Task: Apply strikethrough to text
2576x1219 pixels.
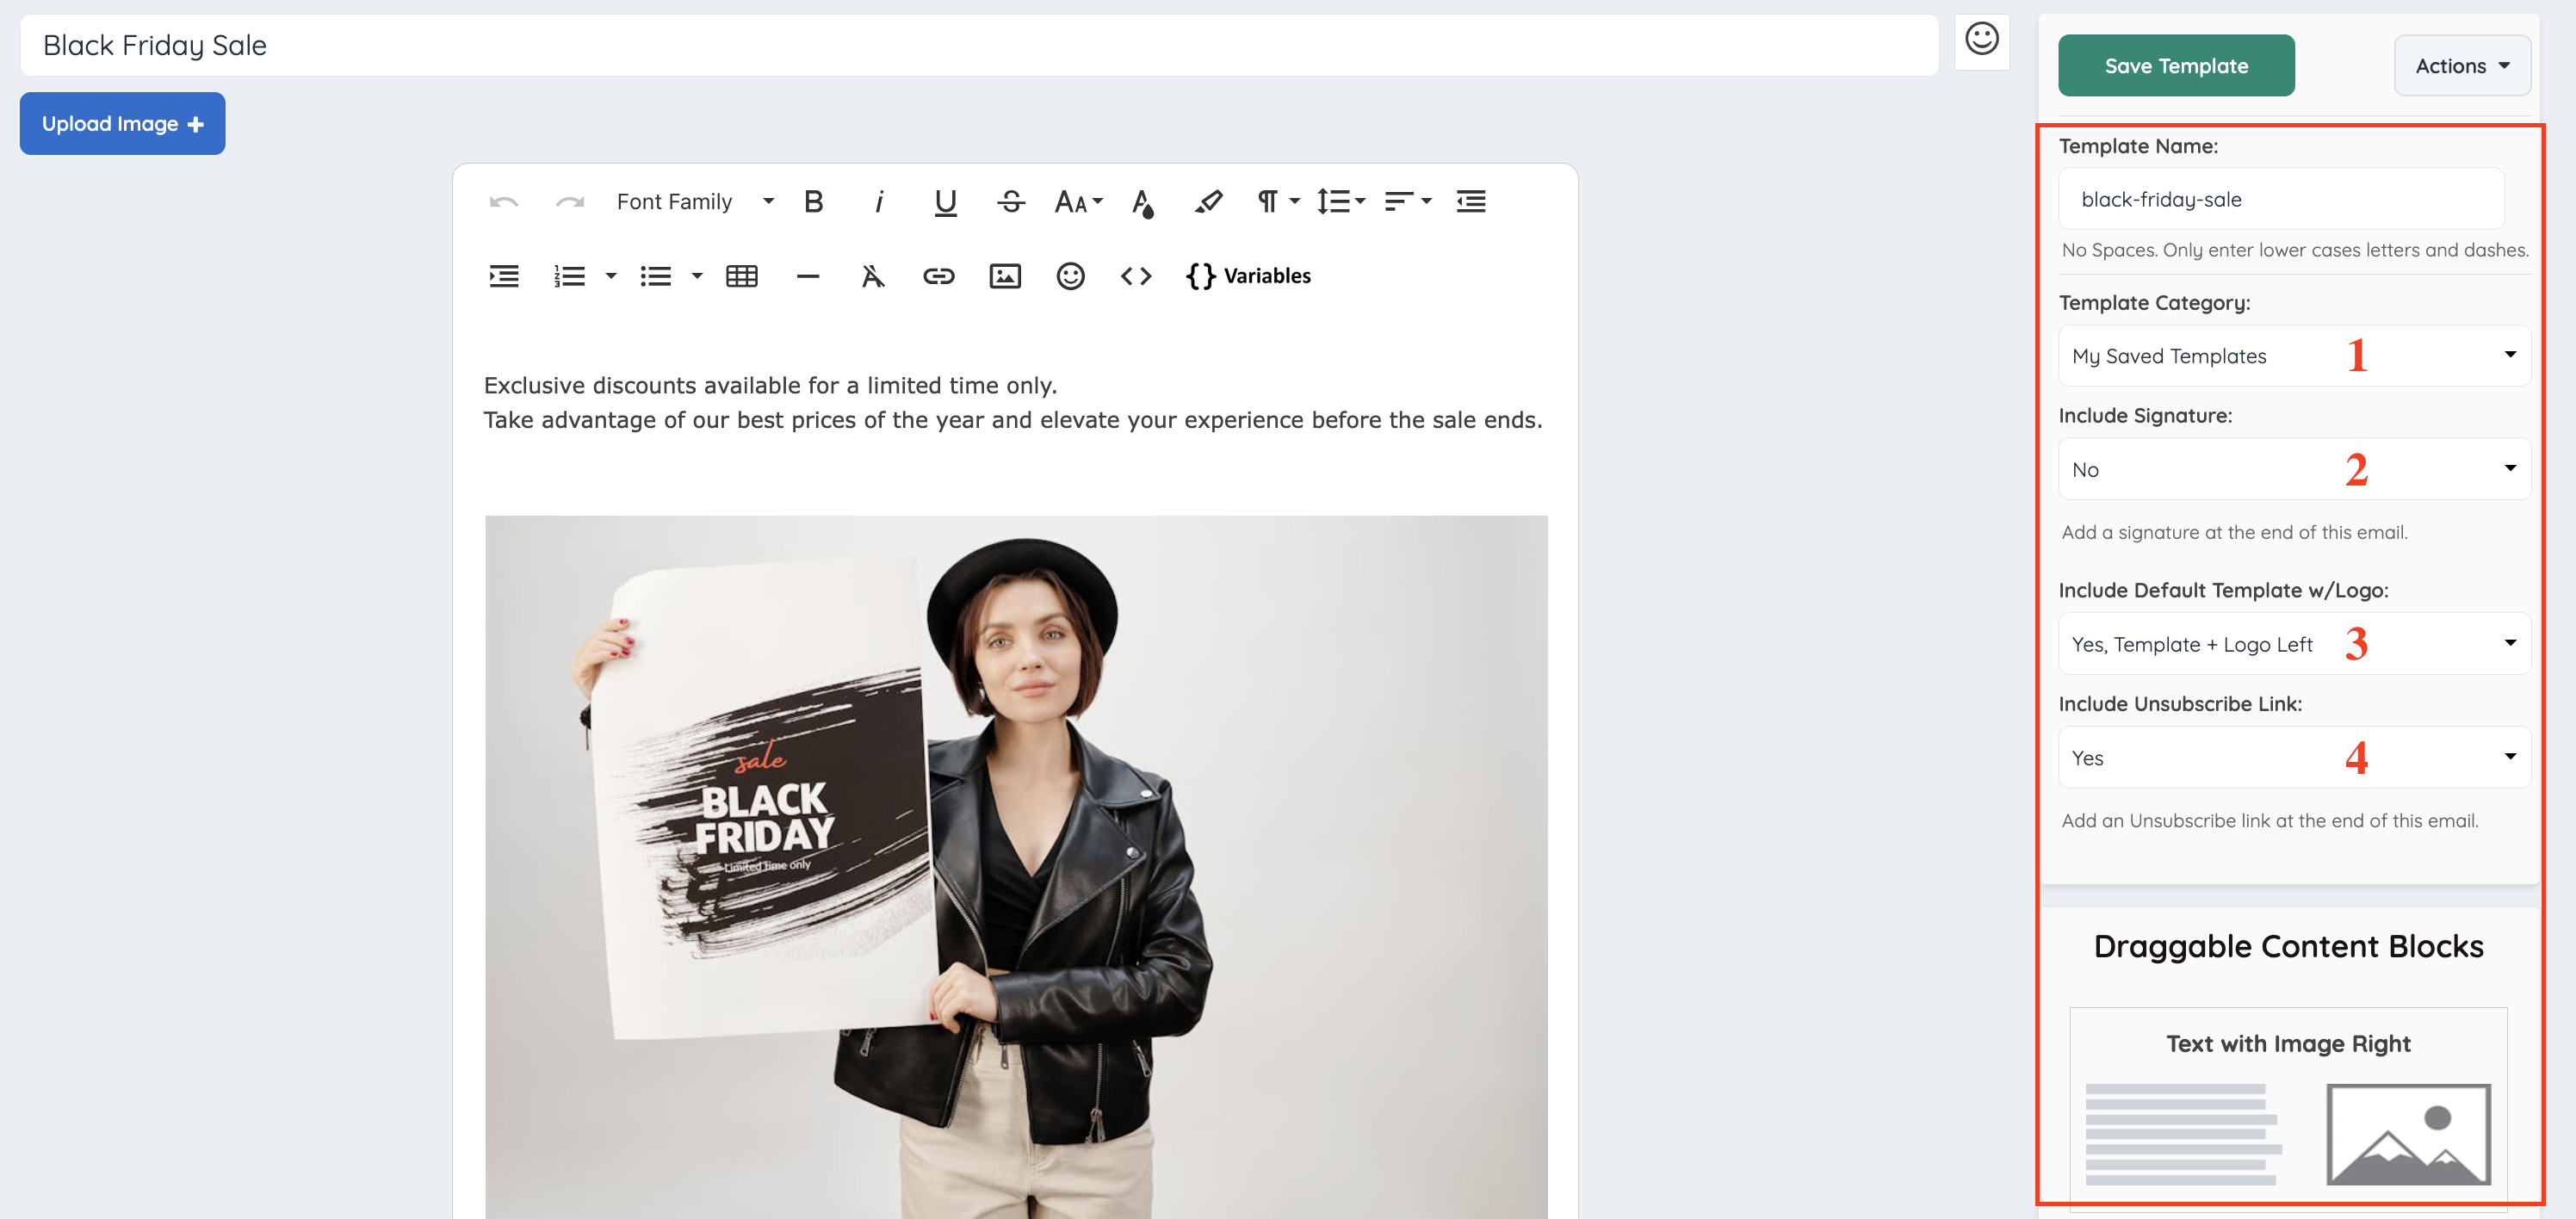Action: tap(1010, 202)
